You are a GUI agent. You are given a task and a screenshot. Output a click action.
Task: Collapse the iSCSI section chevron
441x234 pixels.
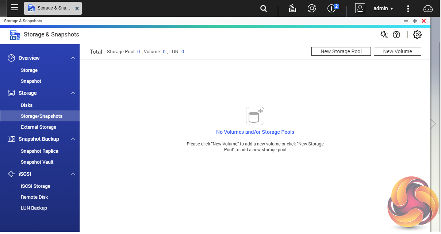tap(73, 174)
